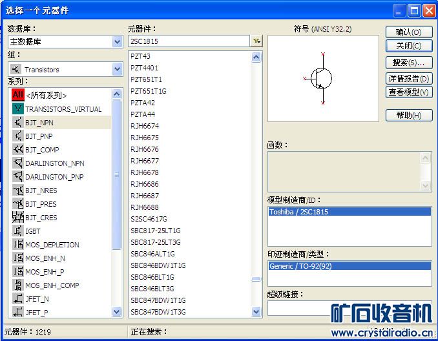Click the DARLINGTON_NPN family icon
This screenshot has width=438, height=341.
[x=18, y=163]
